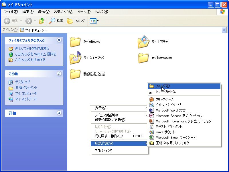229x172 pixels.
Task: Create a new Microsoft PowerPoint プレゼンテーション
Action: coord(184,121)
